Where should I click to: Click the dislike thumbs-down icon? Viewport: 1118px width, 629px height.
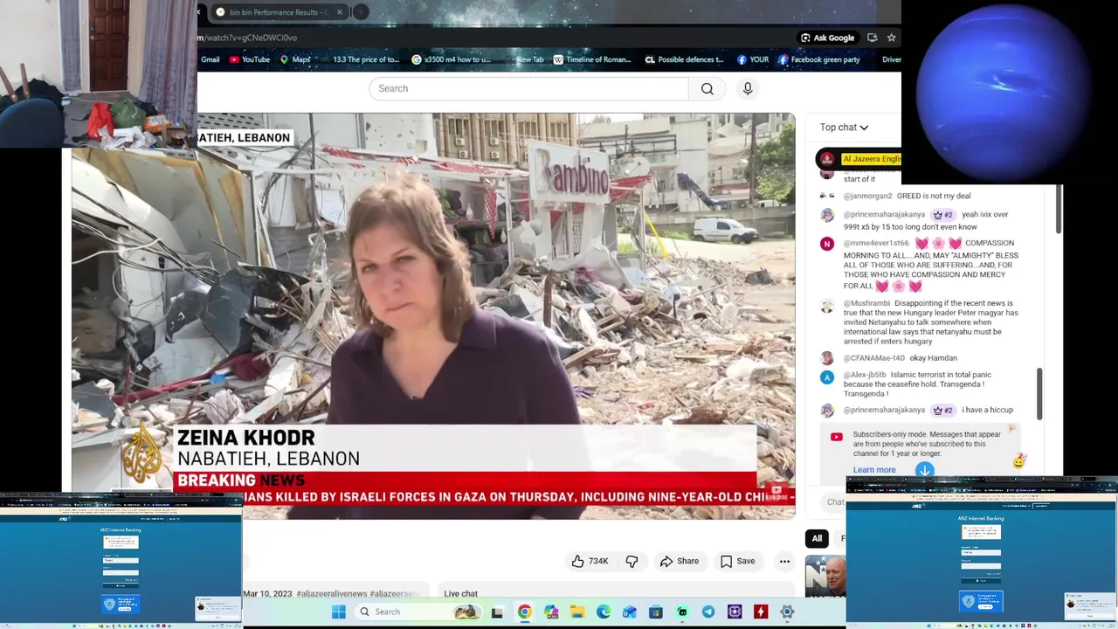(631, 561)
